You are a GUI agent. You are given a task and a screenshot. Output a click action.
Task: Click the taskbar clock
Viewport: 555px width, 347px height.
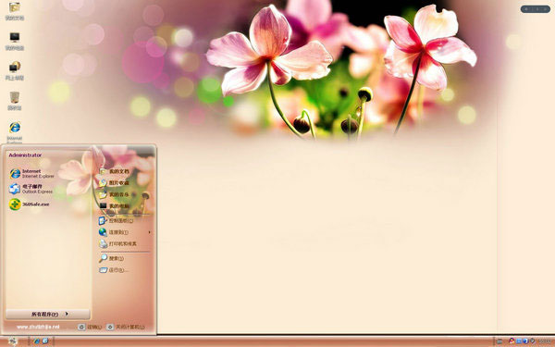coord(545,341)
